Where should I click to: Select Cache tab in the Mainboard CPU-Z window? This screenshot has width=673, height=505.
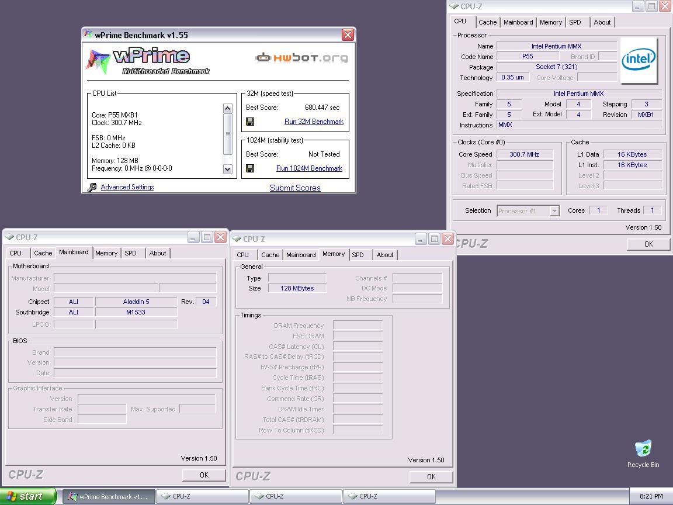43,253
